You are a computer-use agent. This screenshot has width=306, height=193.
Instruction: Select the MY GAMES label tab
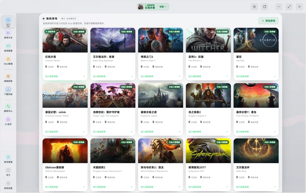(x=69, y=18)
